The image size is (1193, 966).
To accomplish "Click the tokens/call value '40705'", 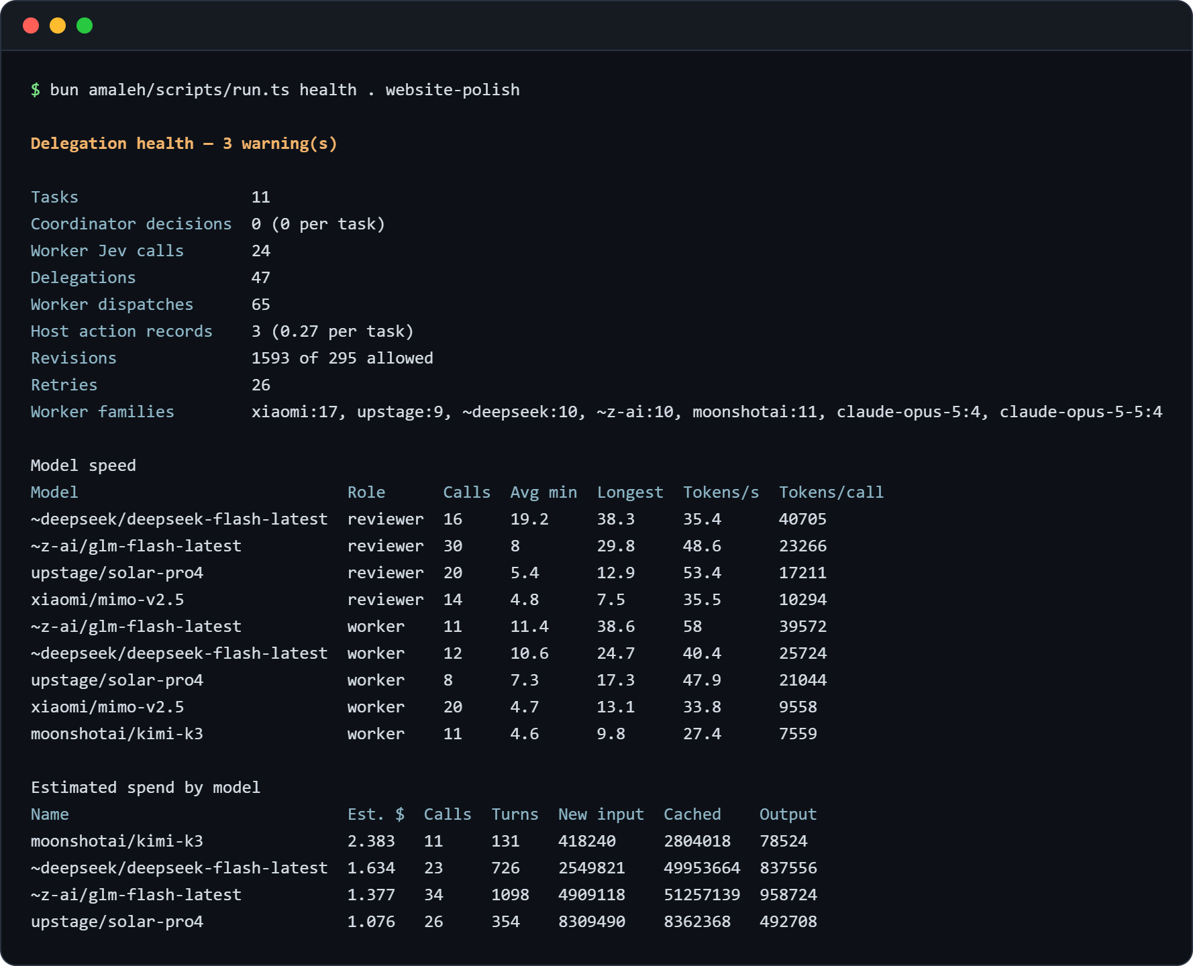I will point(802,519).
